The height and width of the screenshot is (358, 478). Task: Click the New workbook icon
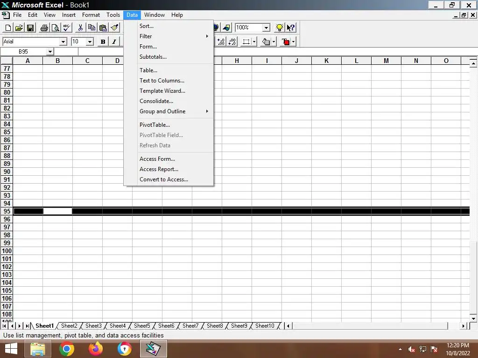(8, 28)
